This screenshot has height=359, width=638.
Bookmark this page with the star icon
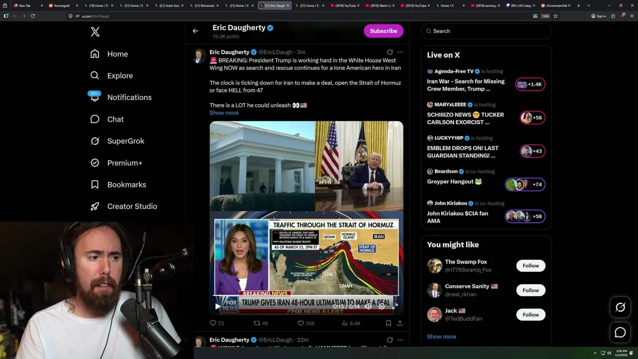pyautogui.click(x=555, y=16)
